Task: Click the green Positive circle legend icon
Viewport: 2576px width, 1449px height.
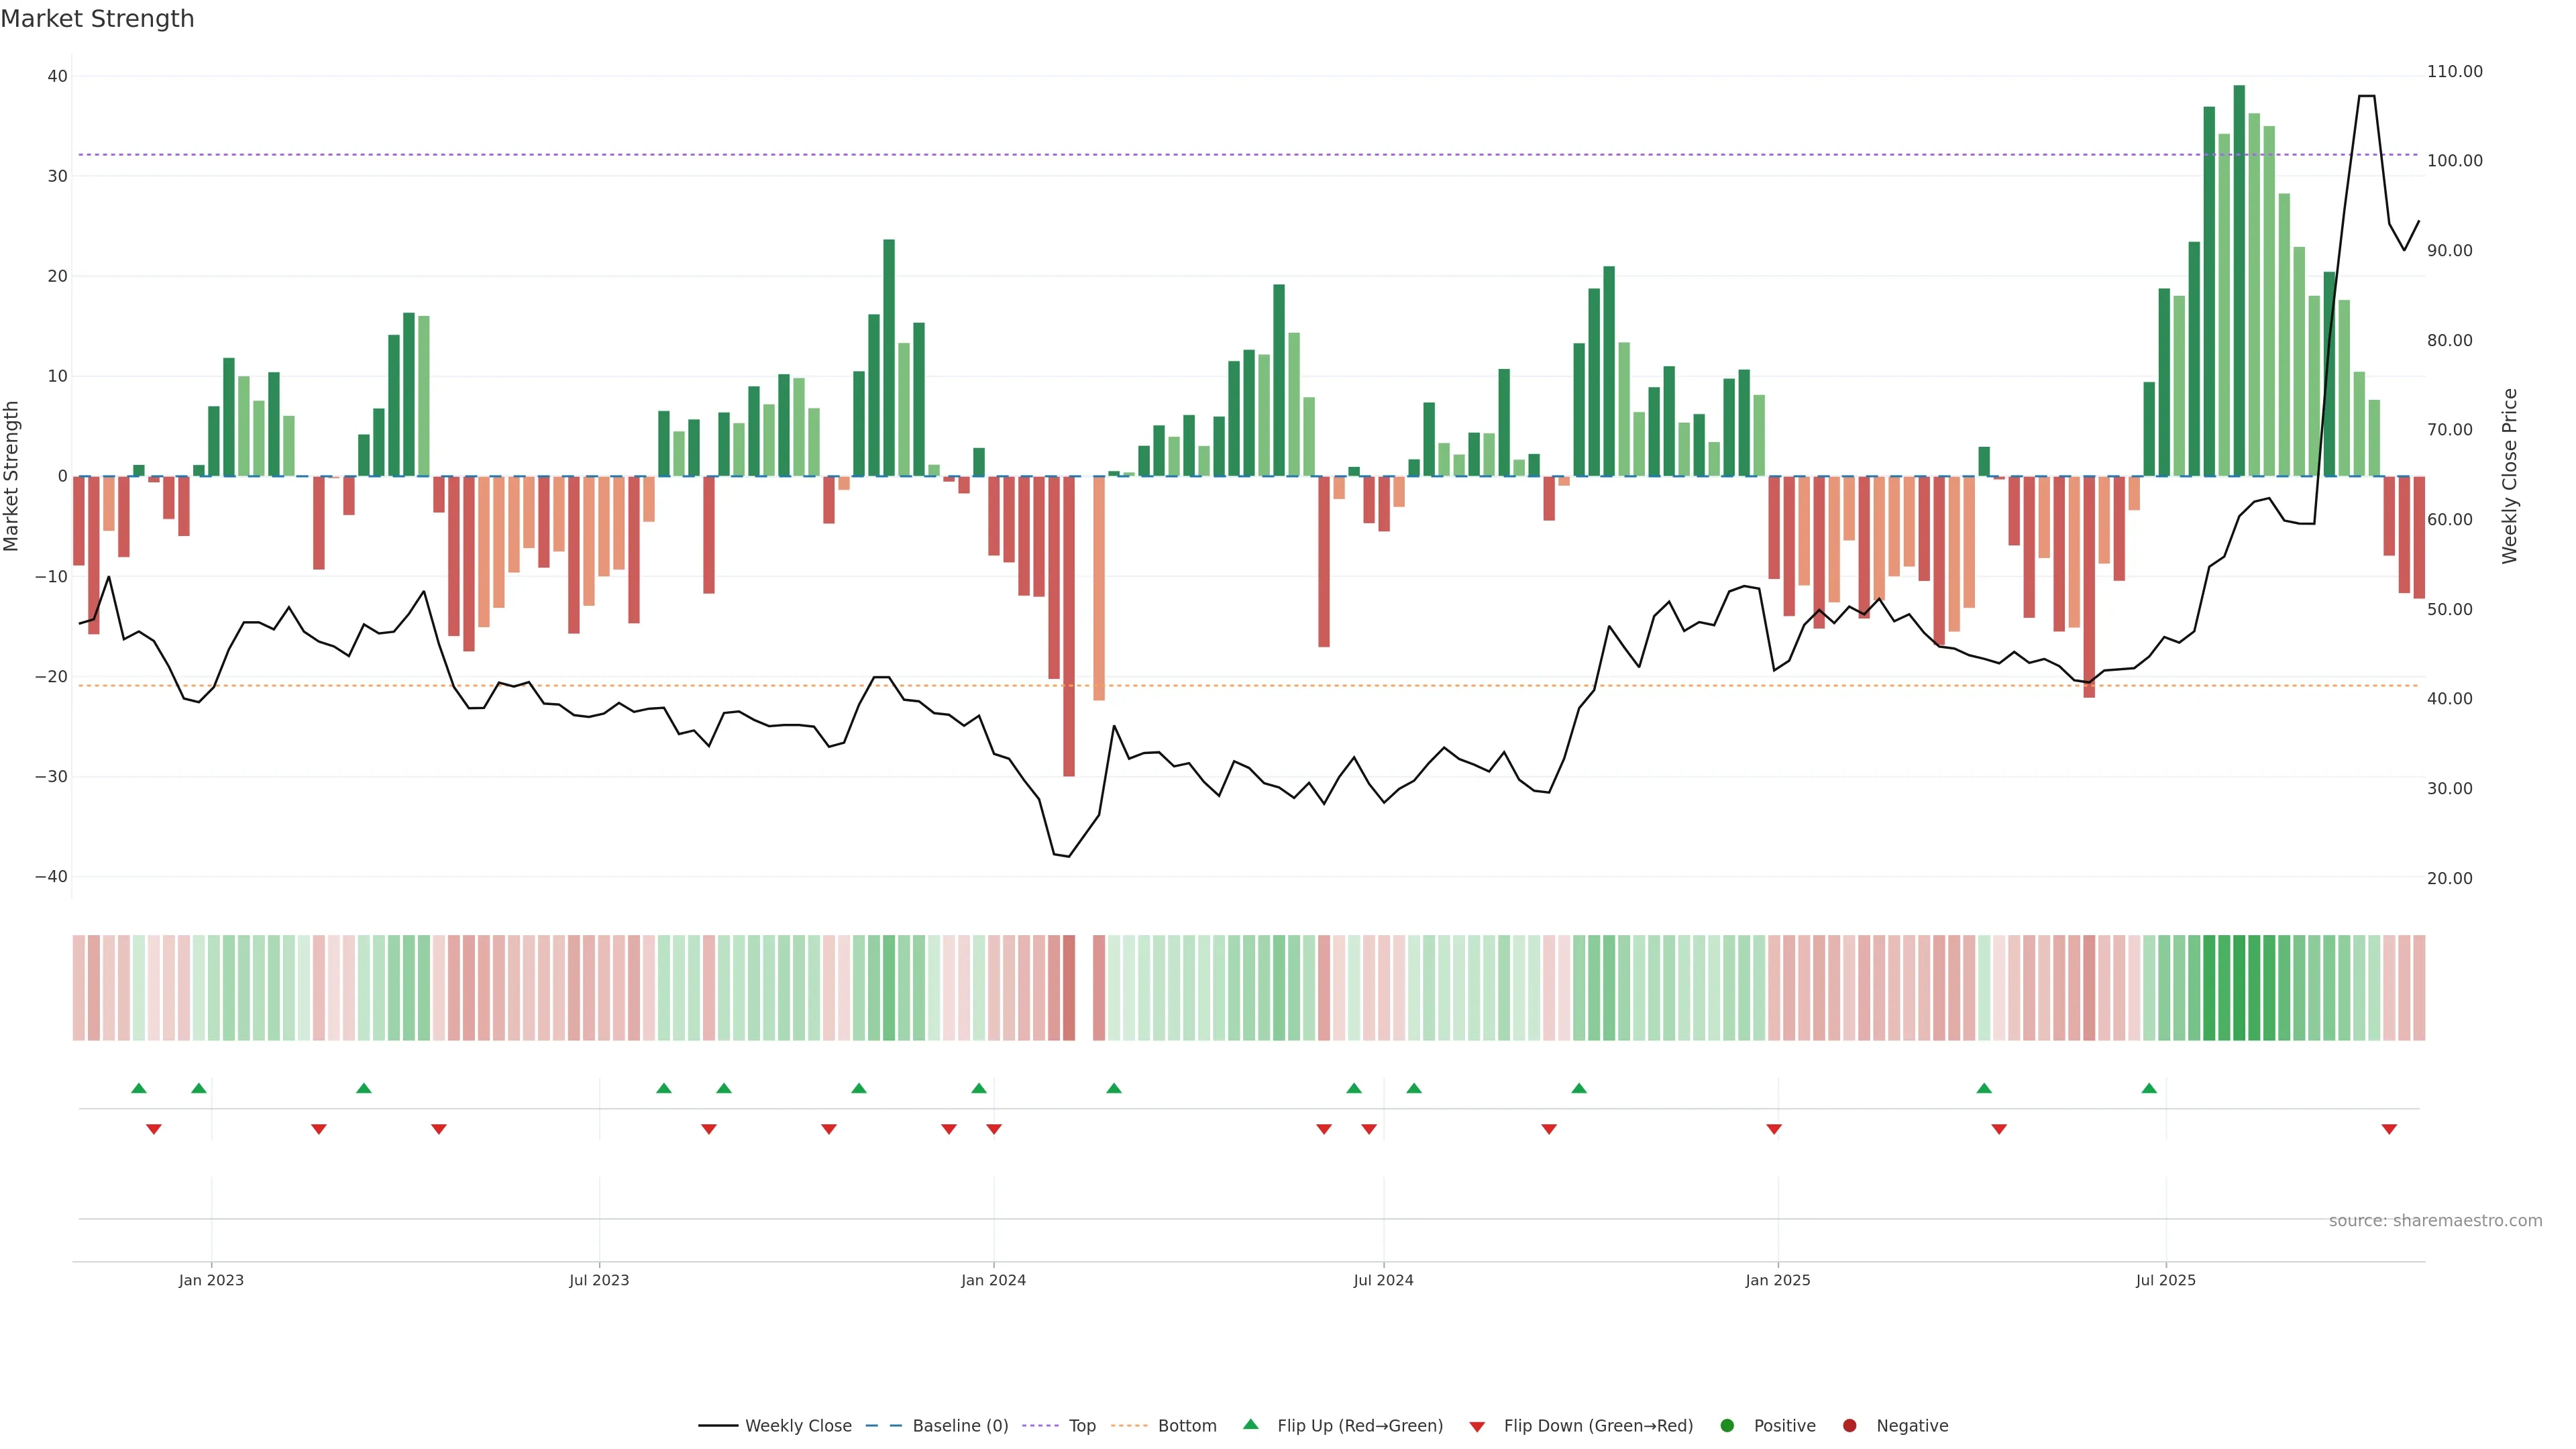Action: (1727, 1426)
